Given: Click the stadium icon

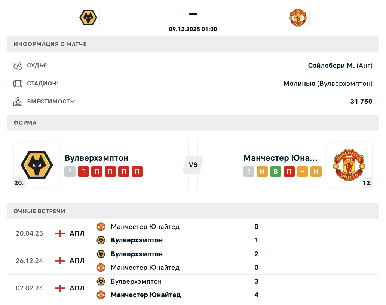Looking at the screenshot, I should click(18, 84).
